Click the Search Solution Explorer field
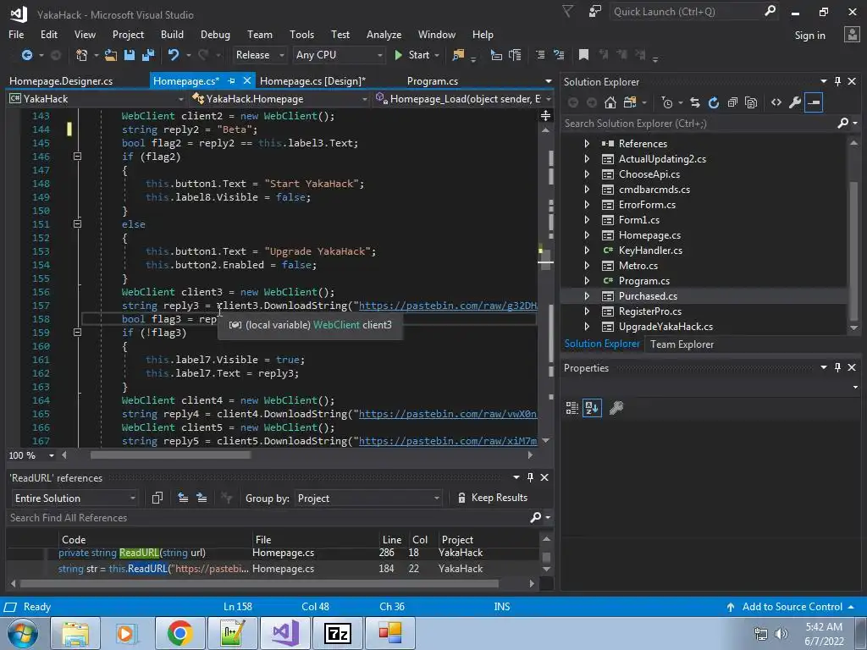 (700, 124)
